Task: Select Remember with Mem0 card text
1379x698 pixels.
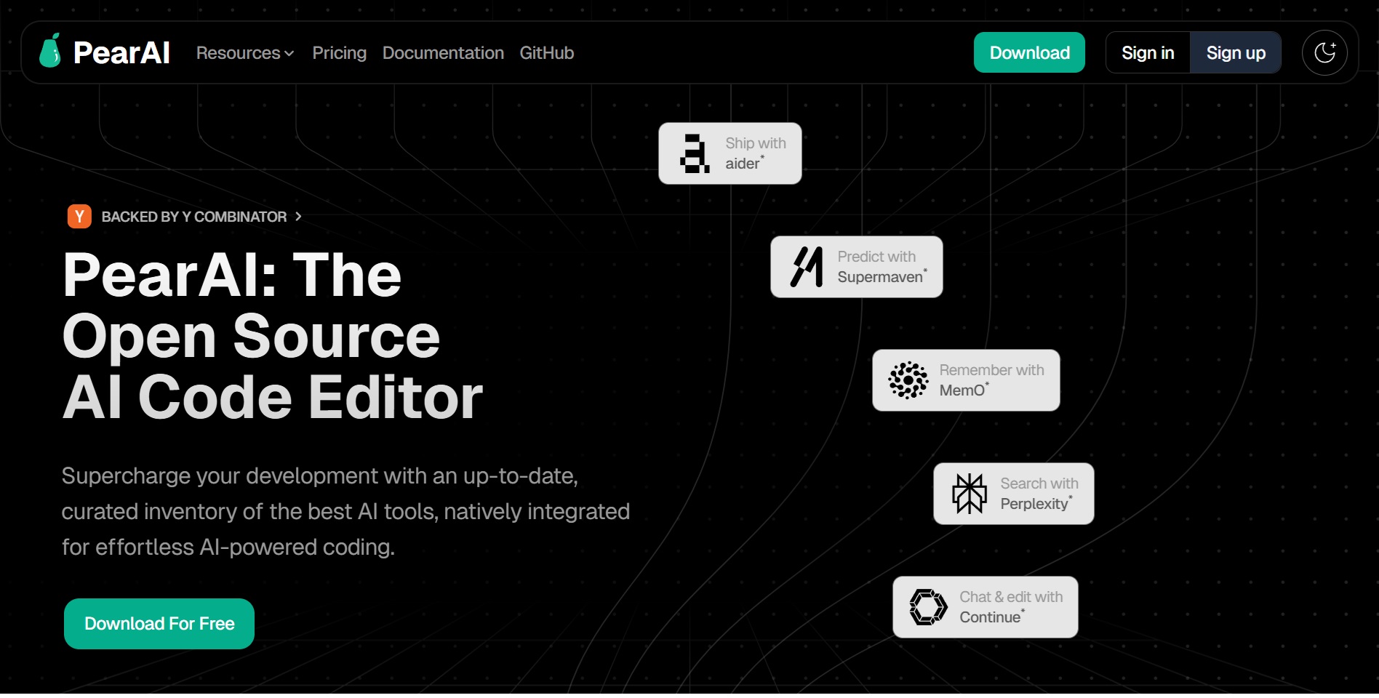Action: (991, 380)
